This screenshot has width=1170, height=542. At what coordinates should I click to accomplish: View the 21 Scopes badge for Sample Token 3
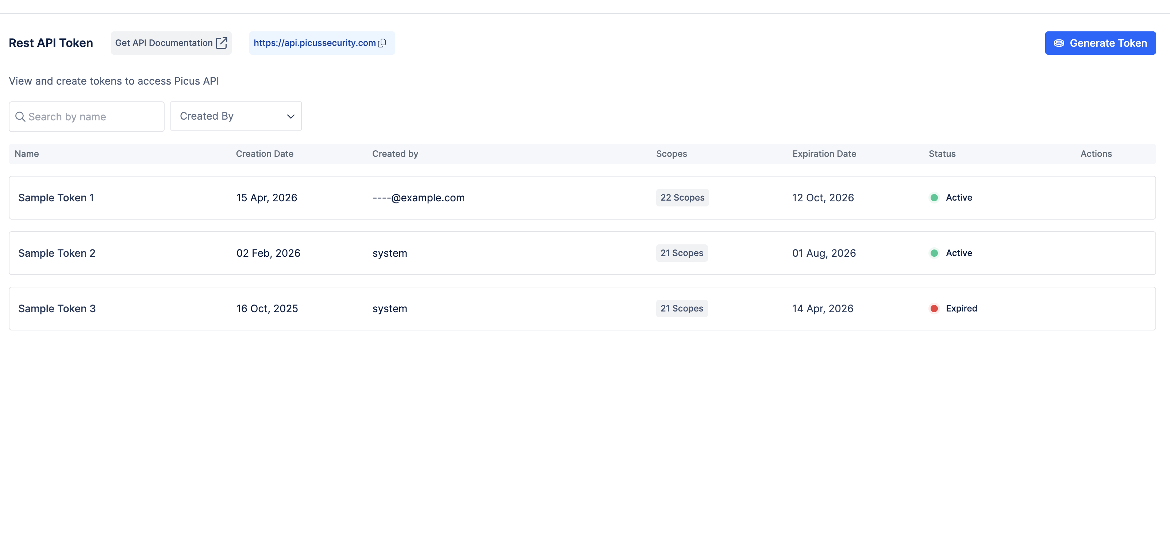pos(681,309)
